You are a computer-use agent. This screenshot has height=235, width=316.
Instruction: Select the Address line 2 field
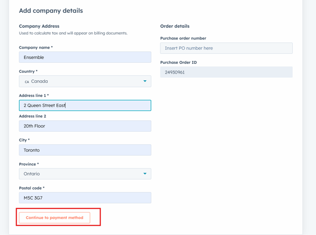point(85,126)
